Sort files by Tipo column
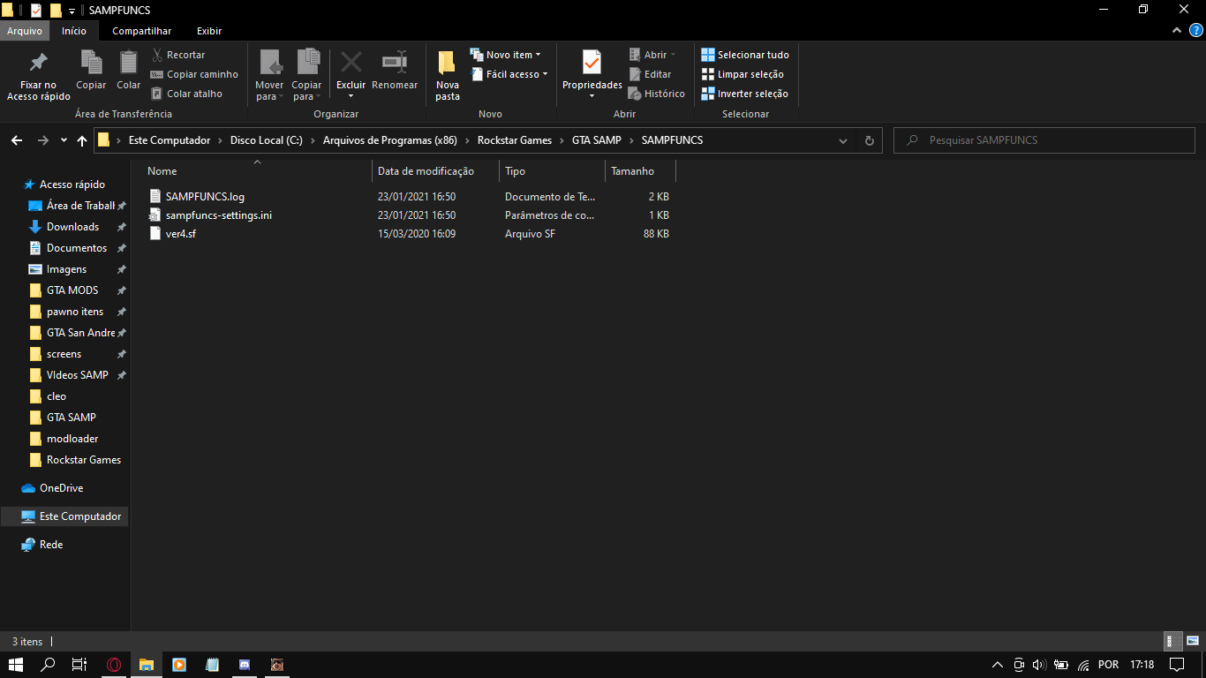Image resolution: width=1206 pixels, height=678 pixels. pos(552,171)
